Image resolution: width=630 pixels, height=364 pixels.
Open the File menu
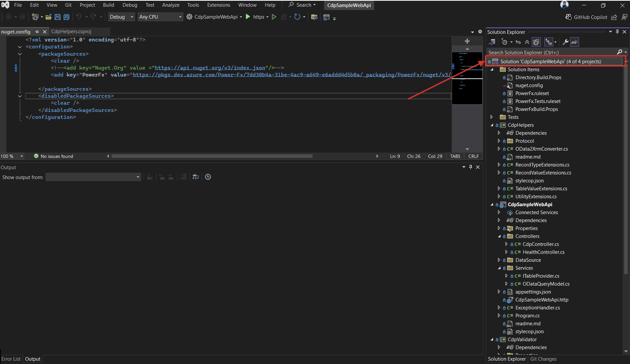[x=18, y=5]
